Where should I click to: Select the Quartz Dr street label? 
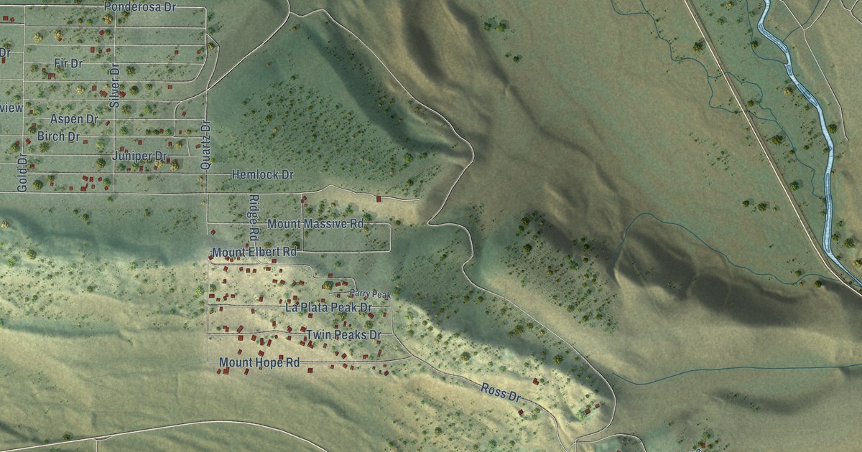tap(206, 145)
